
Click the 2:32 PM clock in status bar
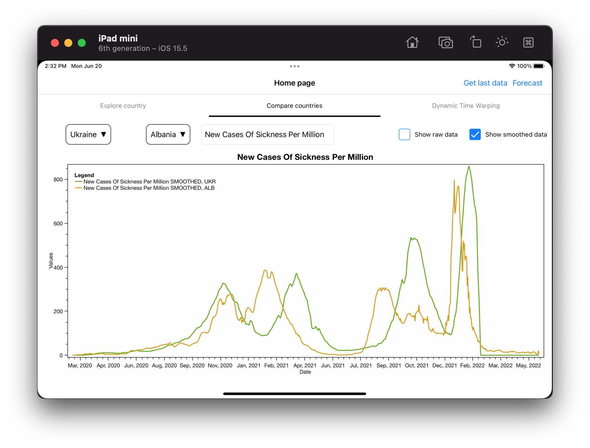56,66
